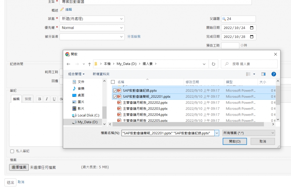Open the file dialog help icon
The height and width of the screenshot is (187, 291).
click(x=274, y=74)
